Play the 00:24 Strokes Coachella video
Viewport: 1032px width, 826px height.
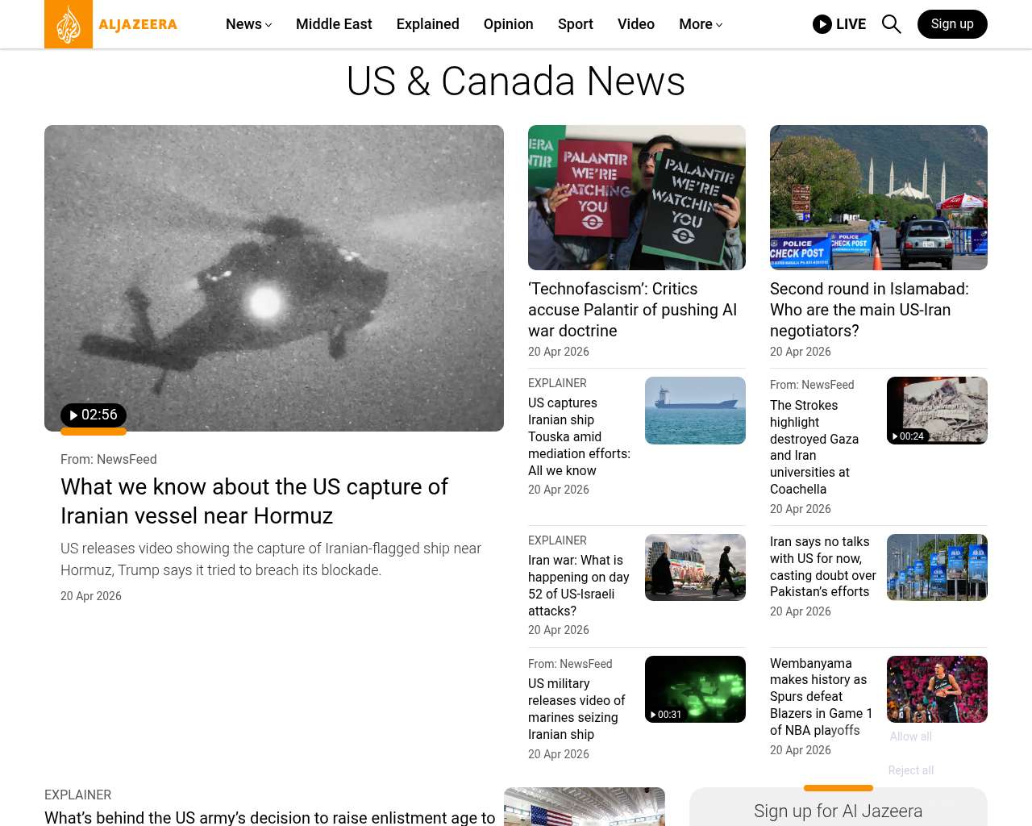click(x=908, y=436)
